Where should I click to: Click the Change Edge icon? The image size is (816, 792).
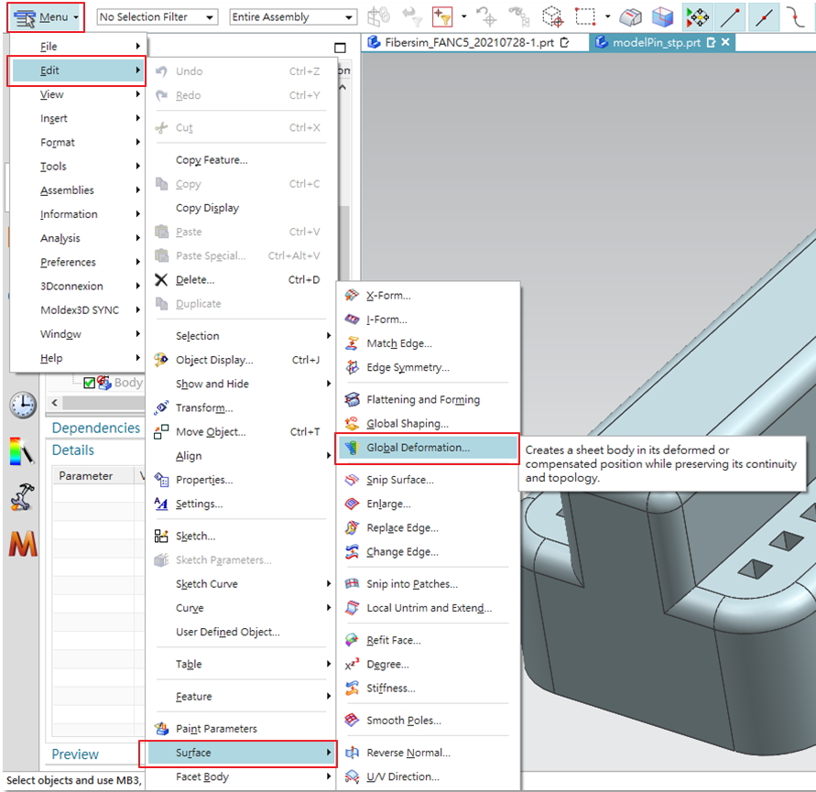point(352,551)
